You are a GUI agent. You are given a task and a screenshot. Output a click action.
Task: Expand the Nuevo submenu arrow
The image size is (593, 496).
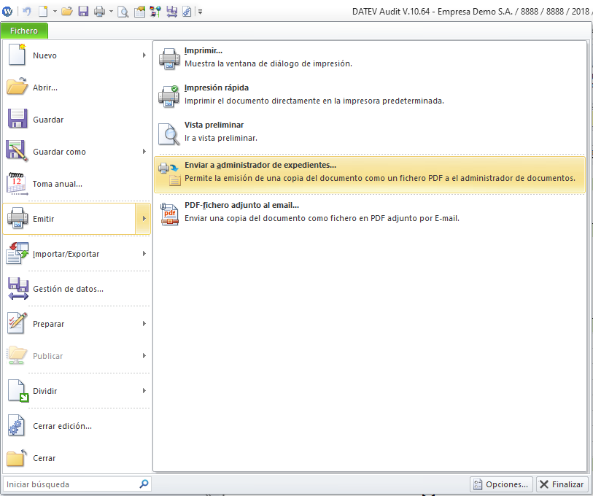click(x=144, y=55)
